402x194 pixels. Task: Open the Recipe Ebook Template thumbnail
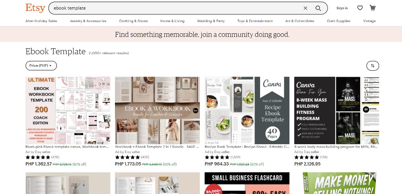[x=247, y=110]
